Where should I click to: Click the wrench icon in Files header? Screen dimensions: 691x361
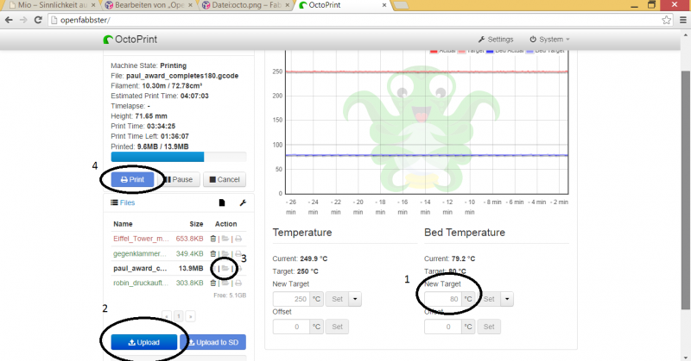(242, 202)
